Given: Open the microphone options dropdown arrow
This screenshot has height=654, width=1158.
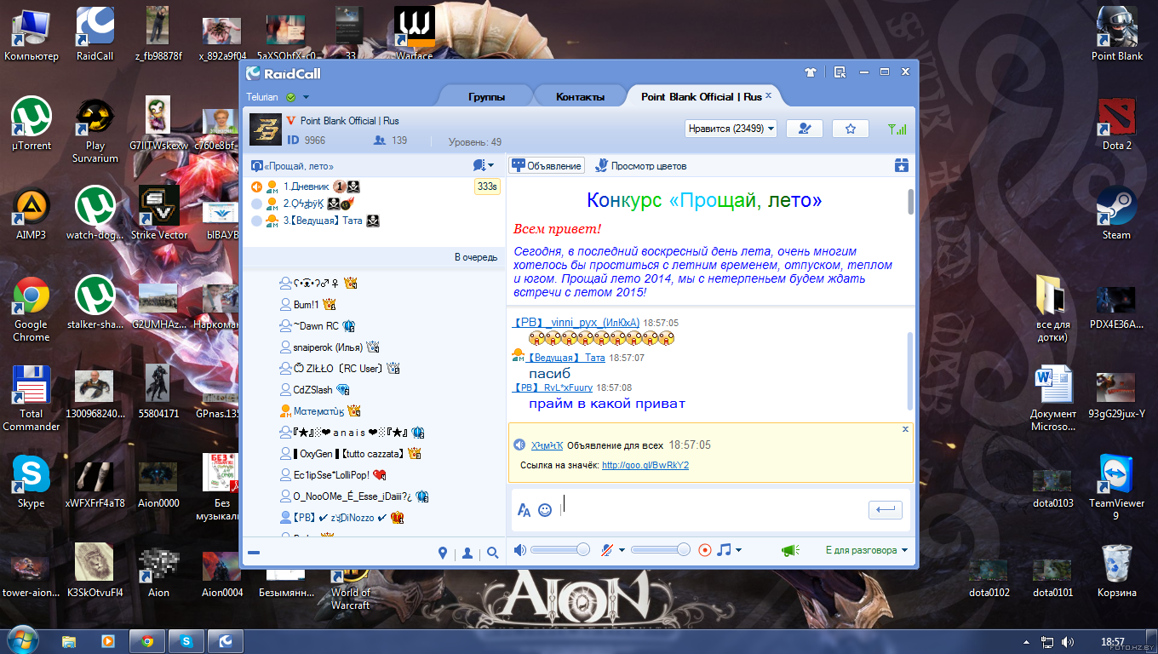Looking at the screenshot, I should [622, 550].
